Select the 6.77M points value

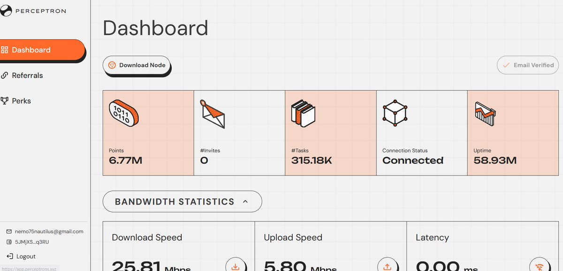125,161
